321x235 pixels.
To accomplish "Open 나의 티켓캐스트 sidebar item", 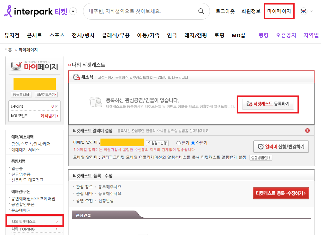I will tap(34, 221).
